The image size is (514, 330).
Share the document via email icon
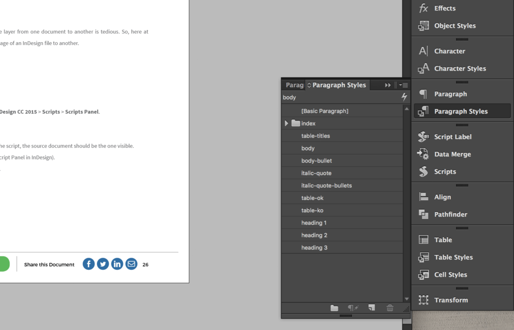click(131, 264)
